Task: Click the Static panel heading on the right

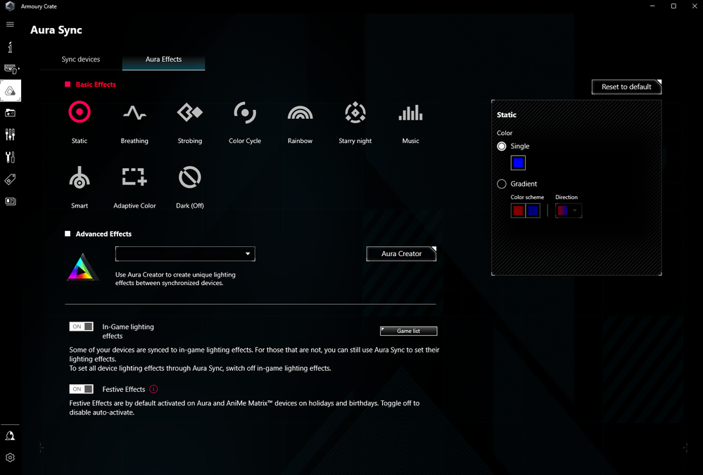Action: point(507,115)
